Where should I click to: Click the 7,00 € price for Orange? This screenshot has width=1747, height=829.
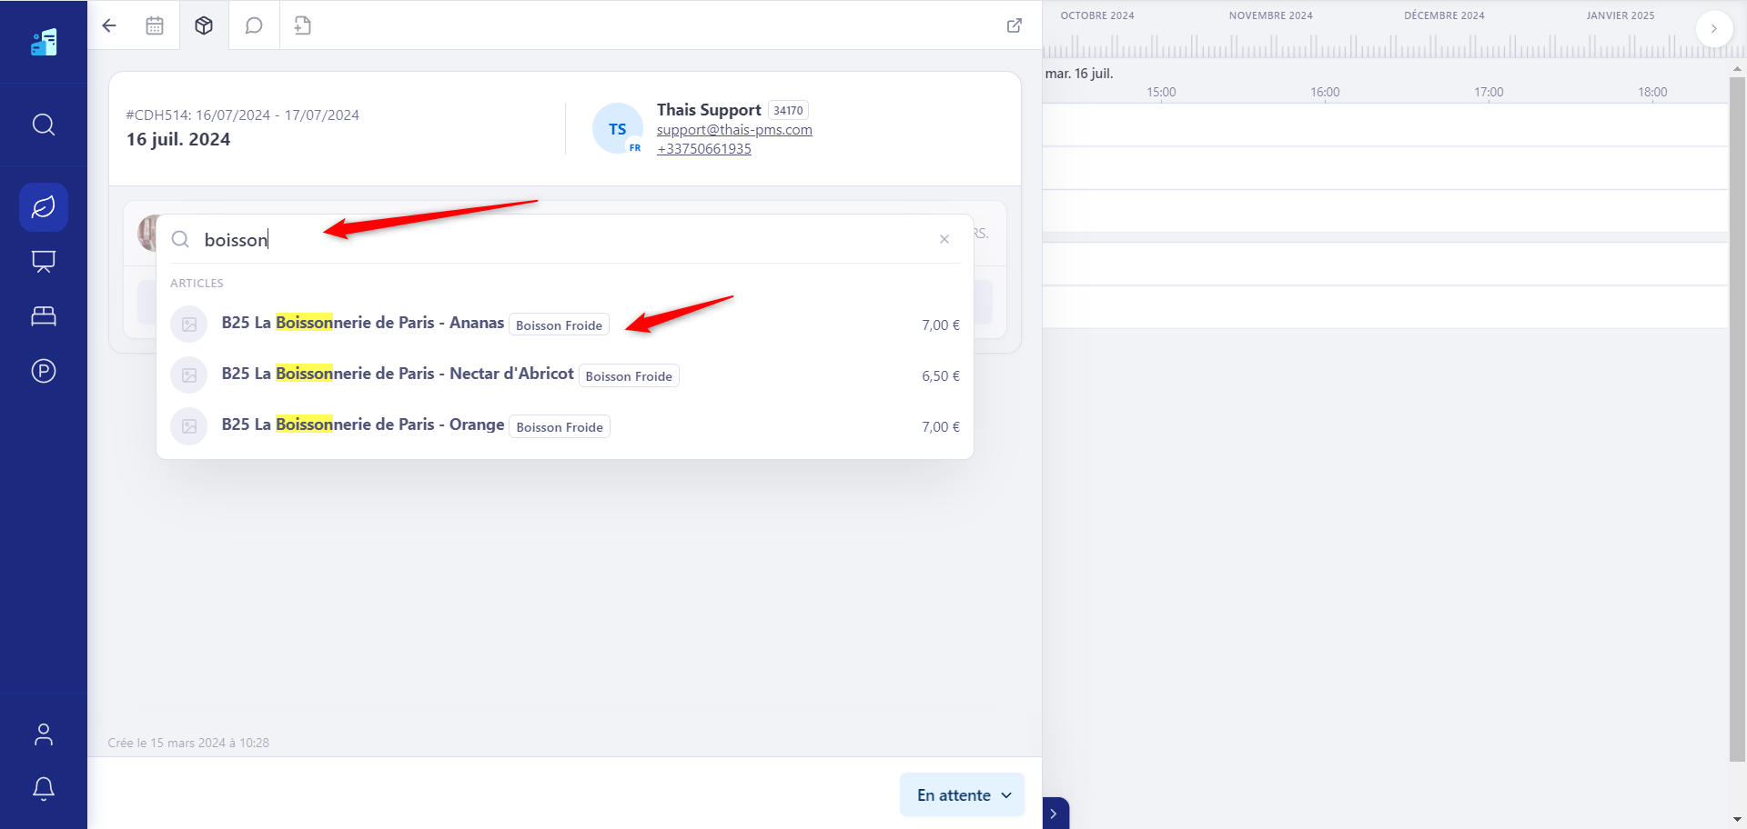tap(941, 427)
